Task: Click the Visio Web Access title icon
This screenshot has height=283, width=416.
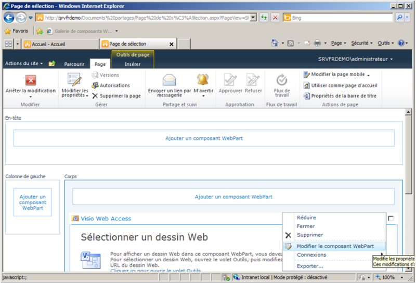Action: coord(75,218)
